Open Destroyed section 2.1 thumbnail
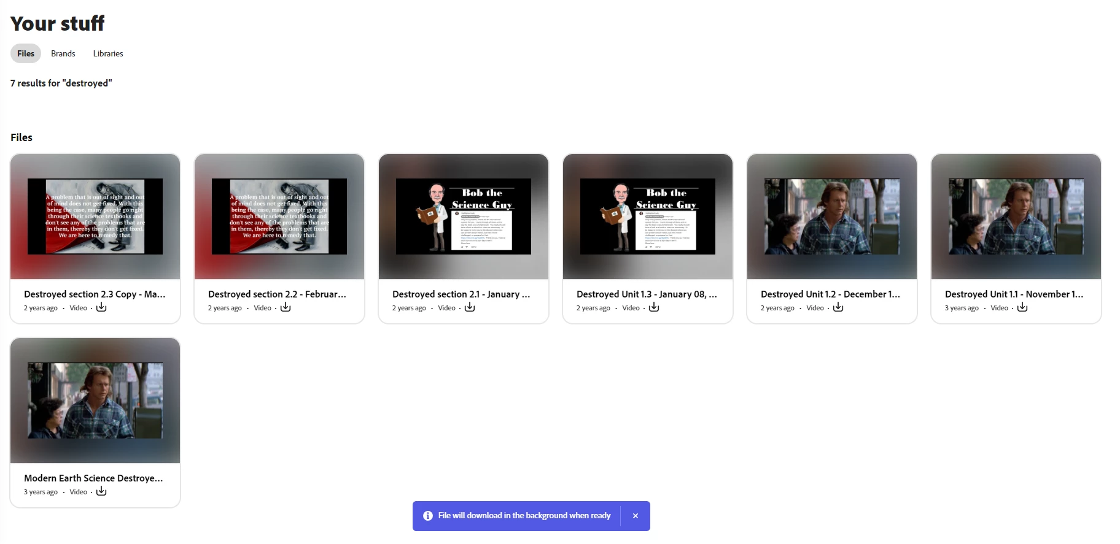The height and width of the screenshot is (544, 1120). click(464, 216)
